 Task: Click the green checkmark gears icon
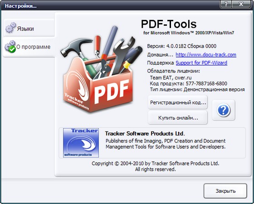point(10,47)
